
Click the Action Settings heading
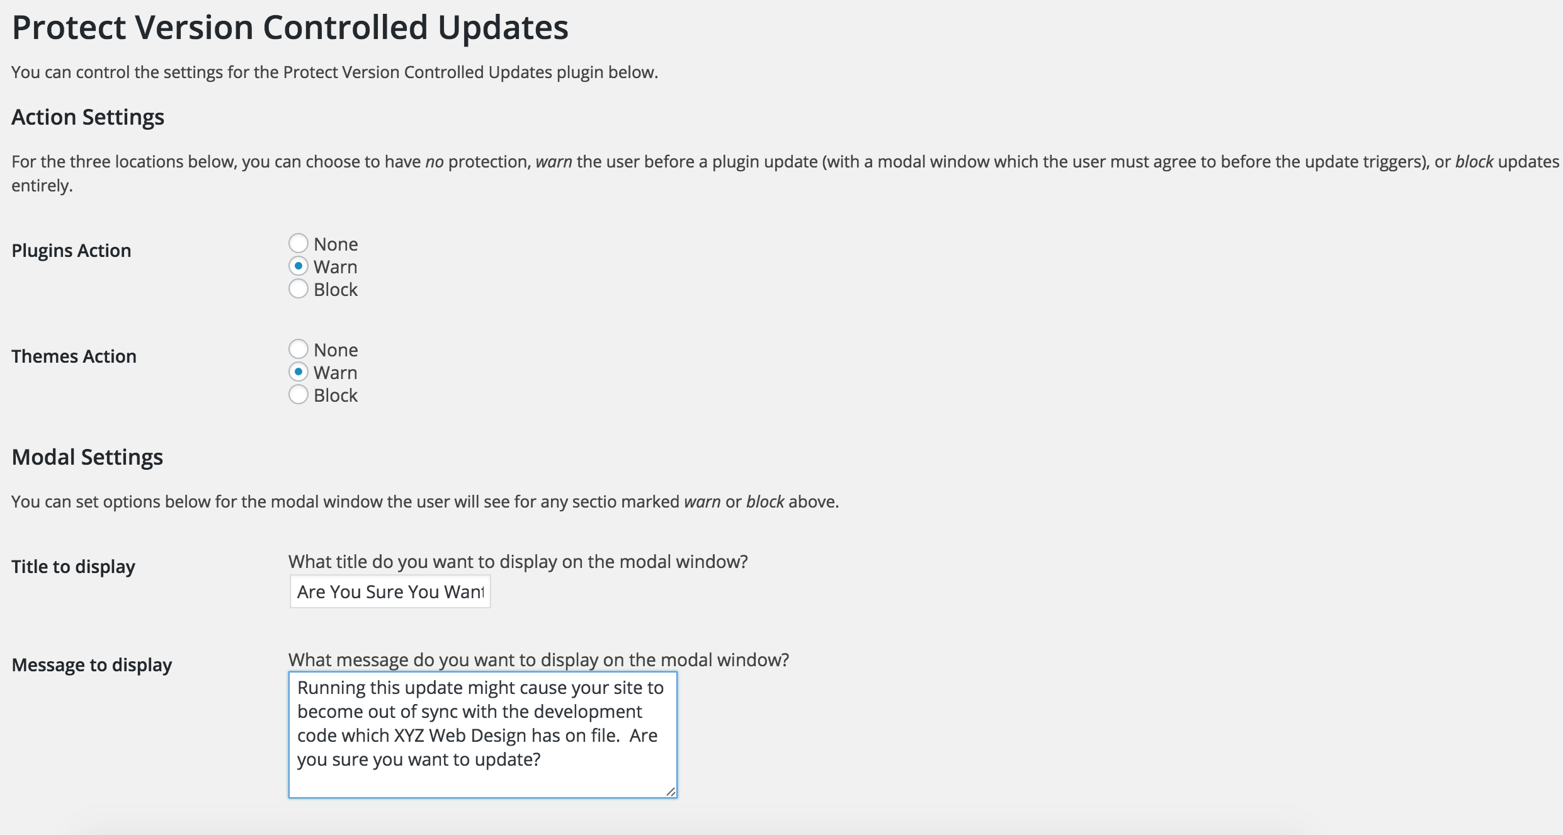[88, 117]
